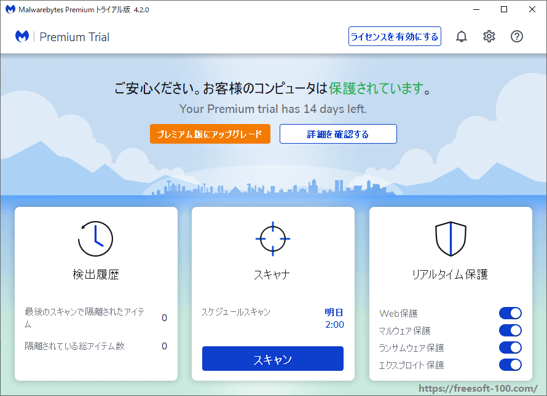Click プレミアム版にアップグレード
The image size is (547, 396).
(210, 134)
